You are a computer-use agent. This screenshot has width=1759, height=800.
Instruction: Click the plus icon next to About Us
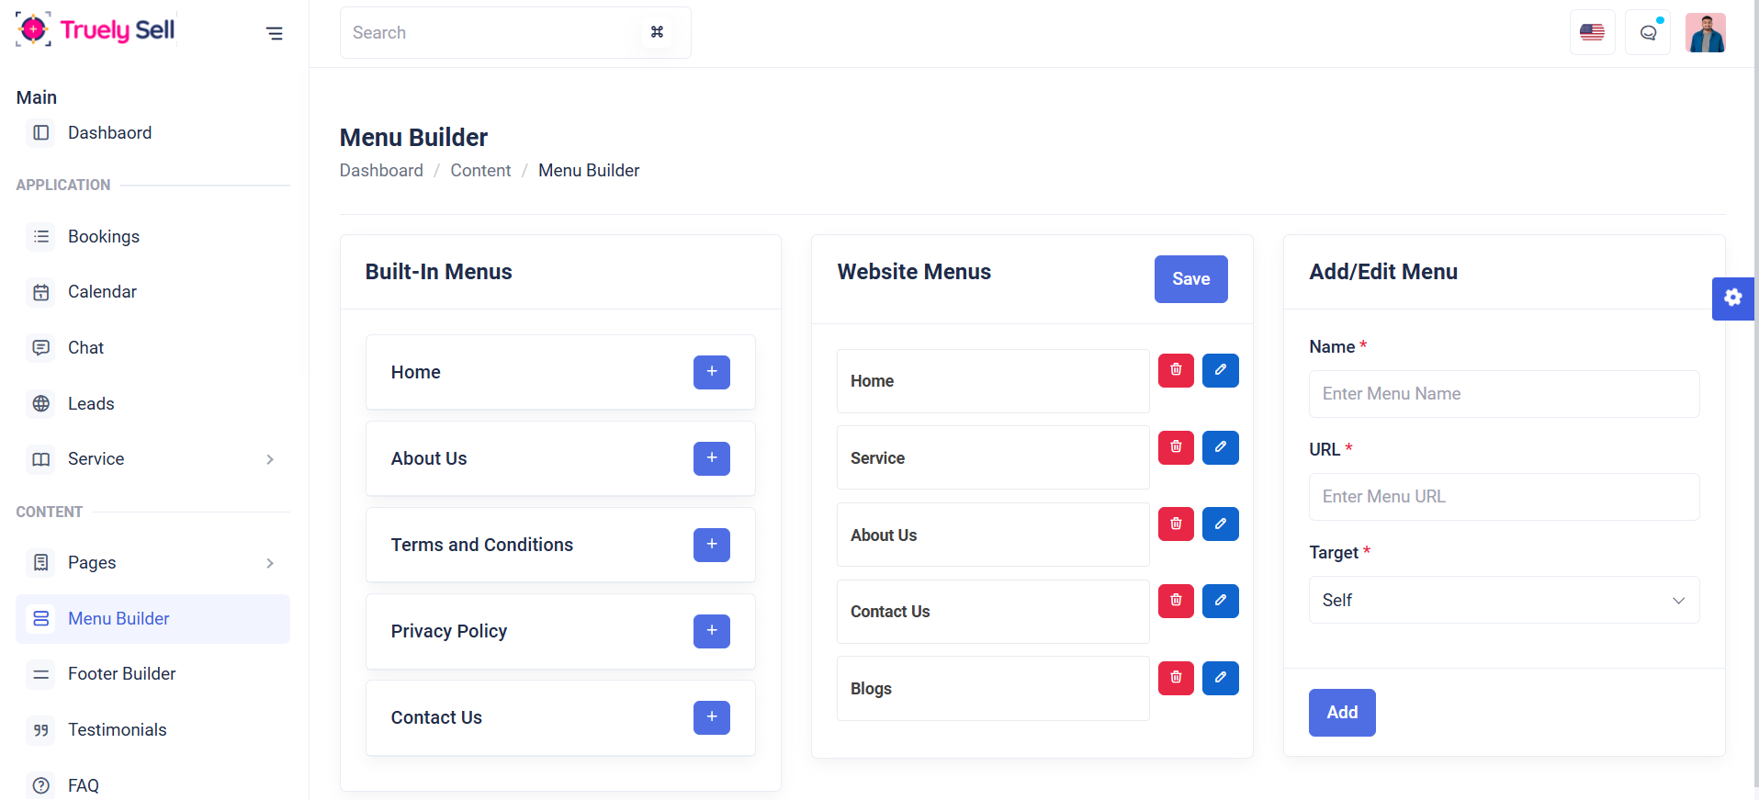coord(711,458)
